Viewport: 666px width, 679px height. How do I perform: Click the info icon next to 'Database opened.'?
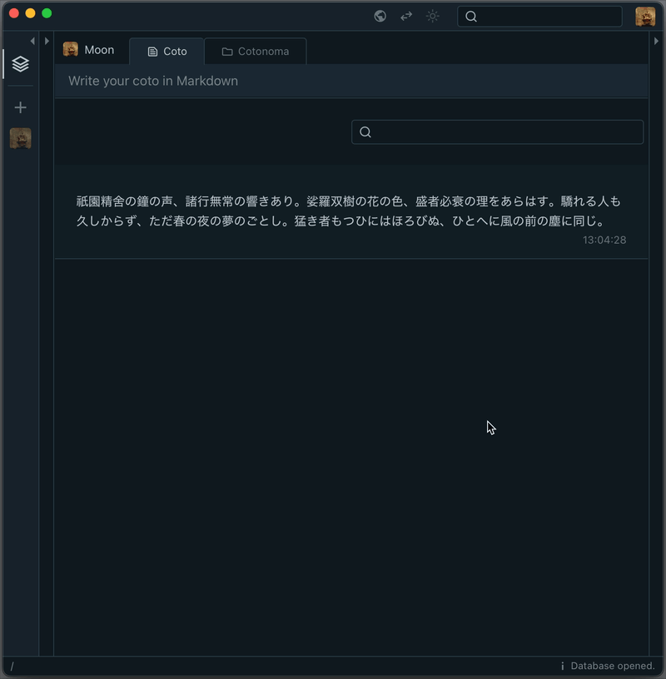point(562,666)
